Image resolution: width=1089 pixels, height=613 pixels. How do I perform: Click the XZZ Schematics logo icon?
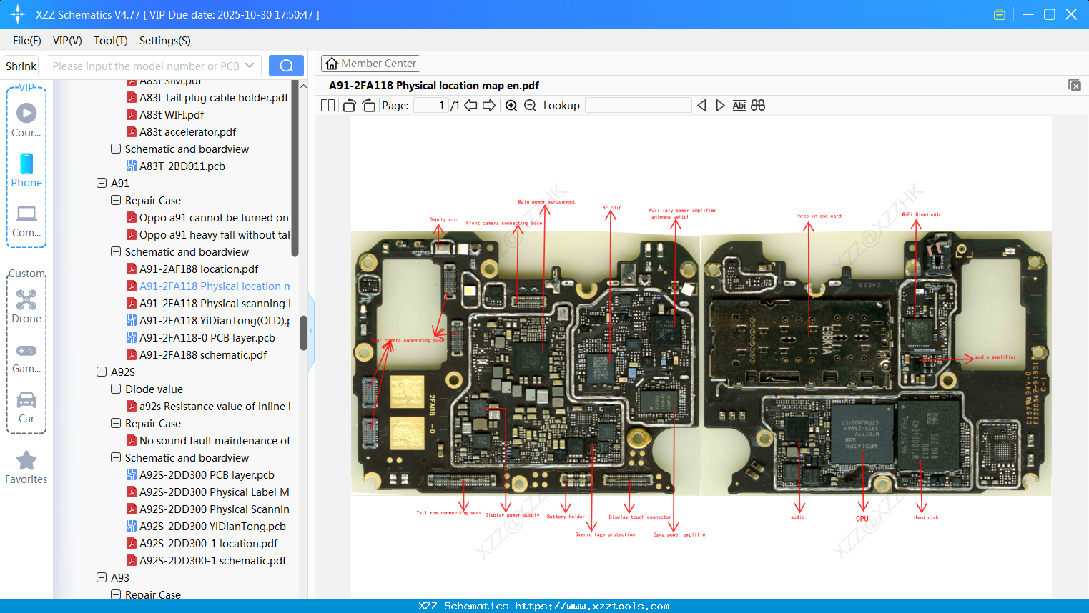(18, 14)
